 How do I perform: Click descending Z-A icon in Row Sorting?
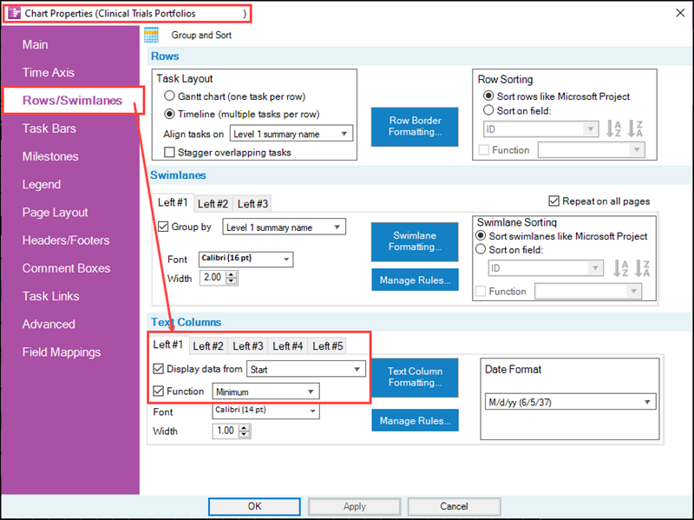pyautogui.click(x=635, y=128)
